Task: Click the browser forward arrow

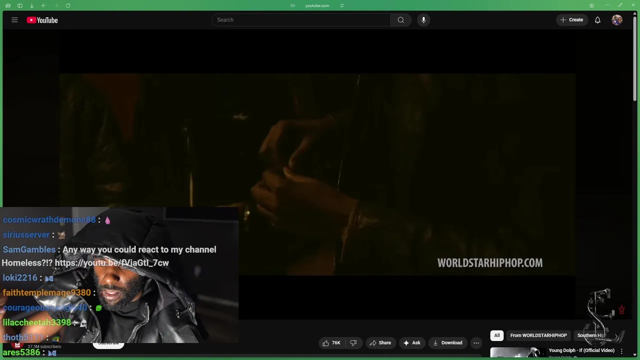Action: pos(55,5)
